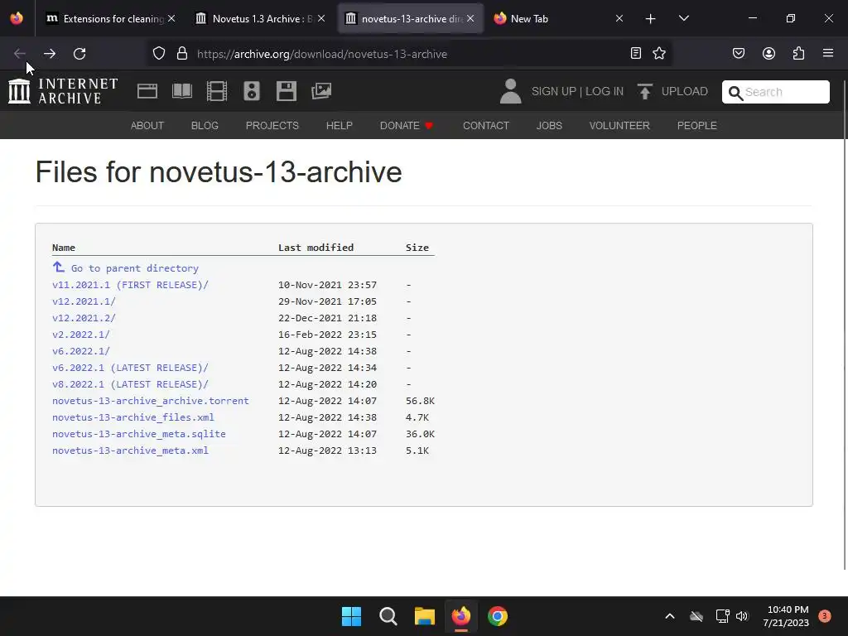
Task: Open the v12.2021.1 folder
Action: [x=84, y=301]
